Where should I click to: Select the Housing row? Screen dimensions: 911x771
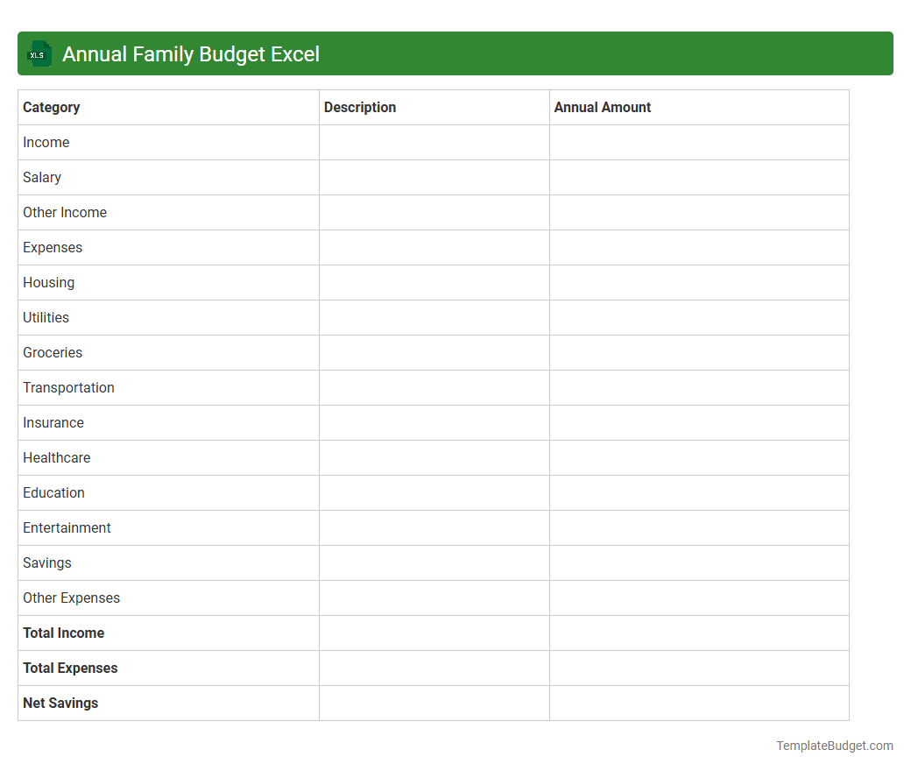(x=48, y=282)
